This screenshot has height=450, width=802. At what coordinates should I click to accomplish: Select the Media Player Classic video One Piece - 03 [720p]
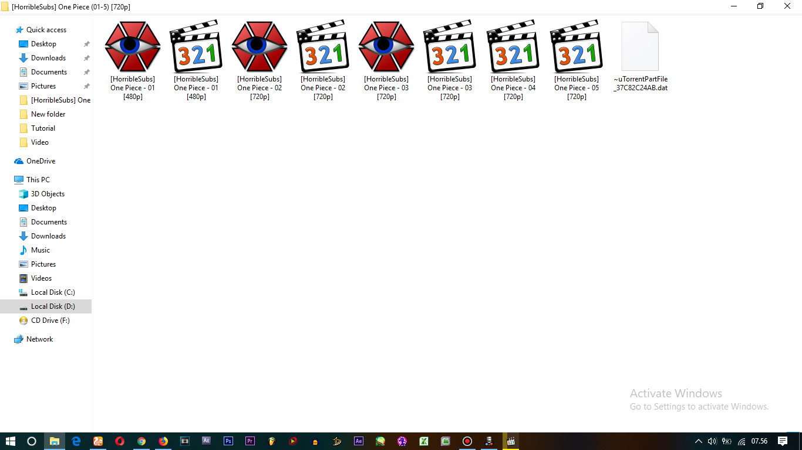pyautogui.click(x=450, y=61)
